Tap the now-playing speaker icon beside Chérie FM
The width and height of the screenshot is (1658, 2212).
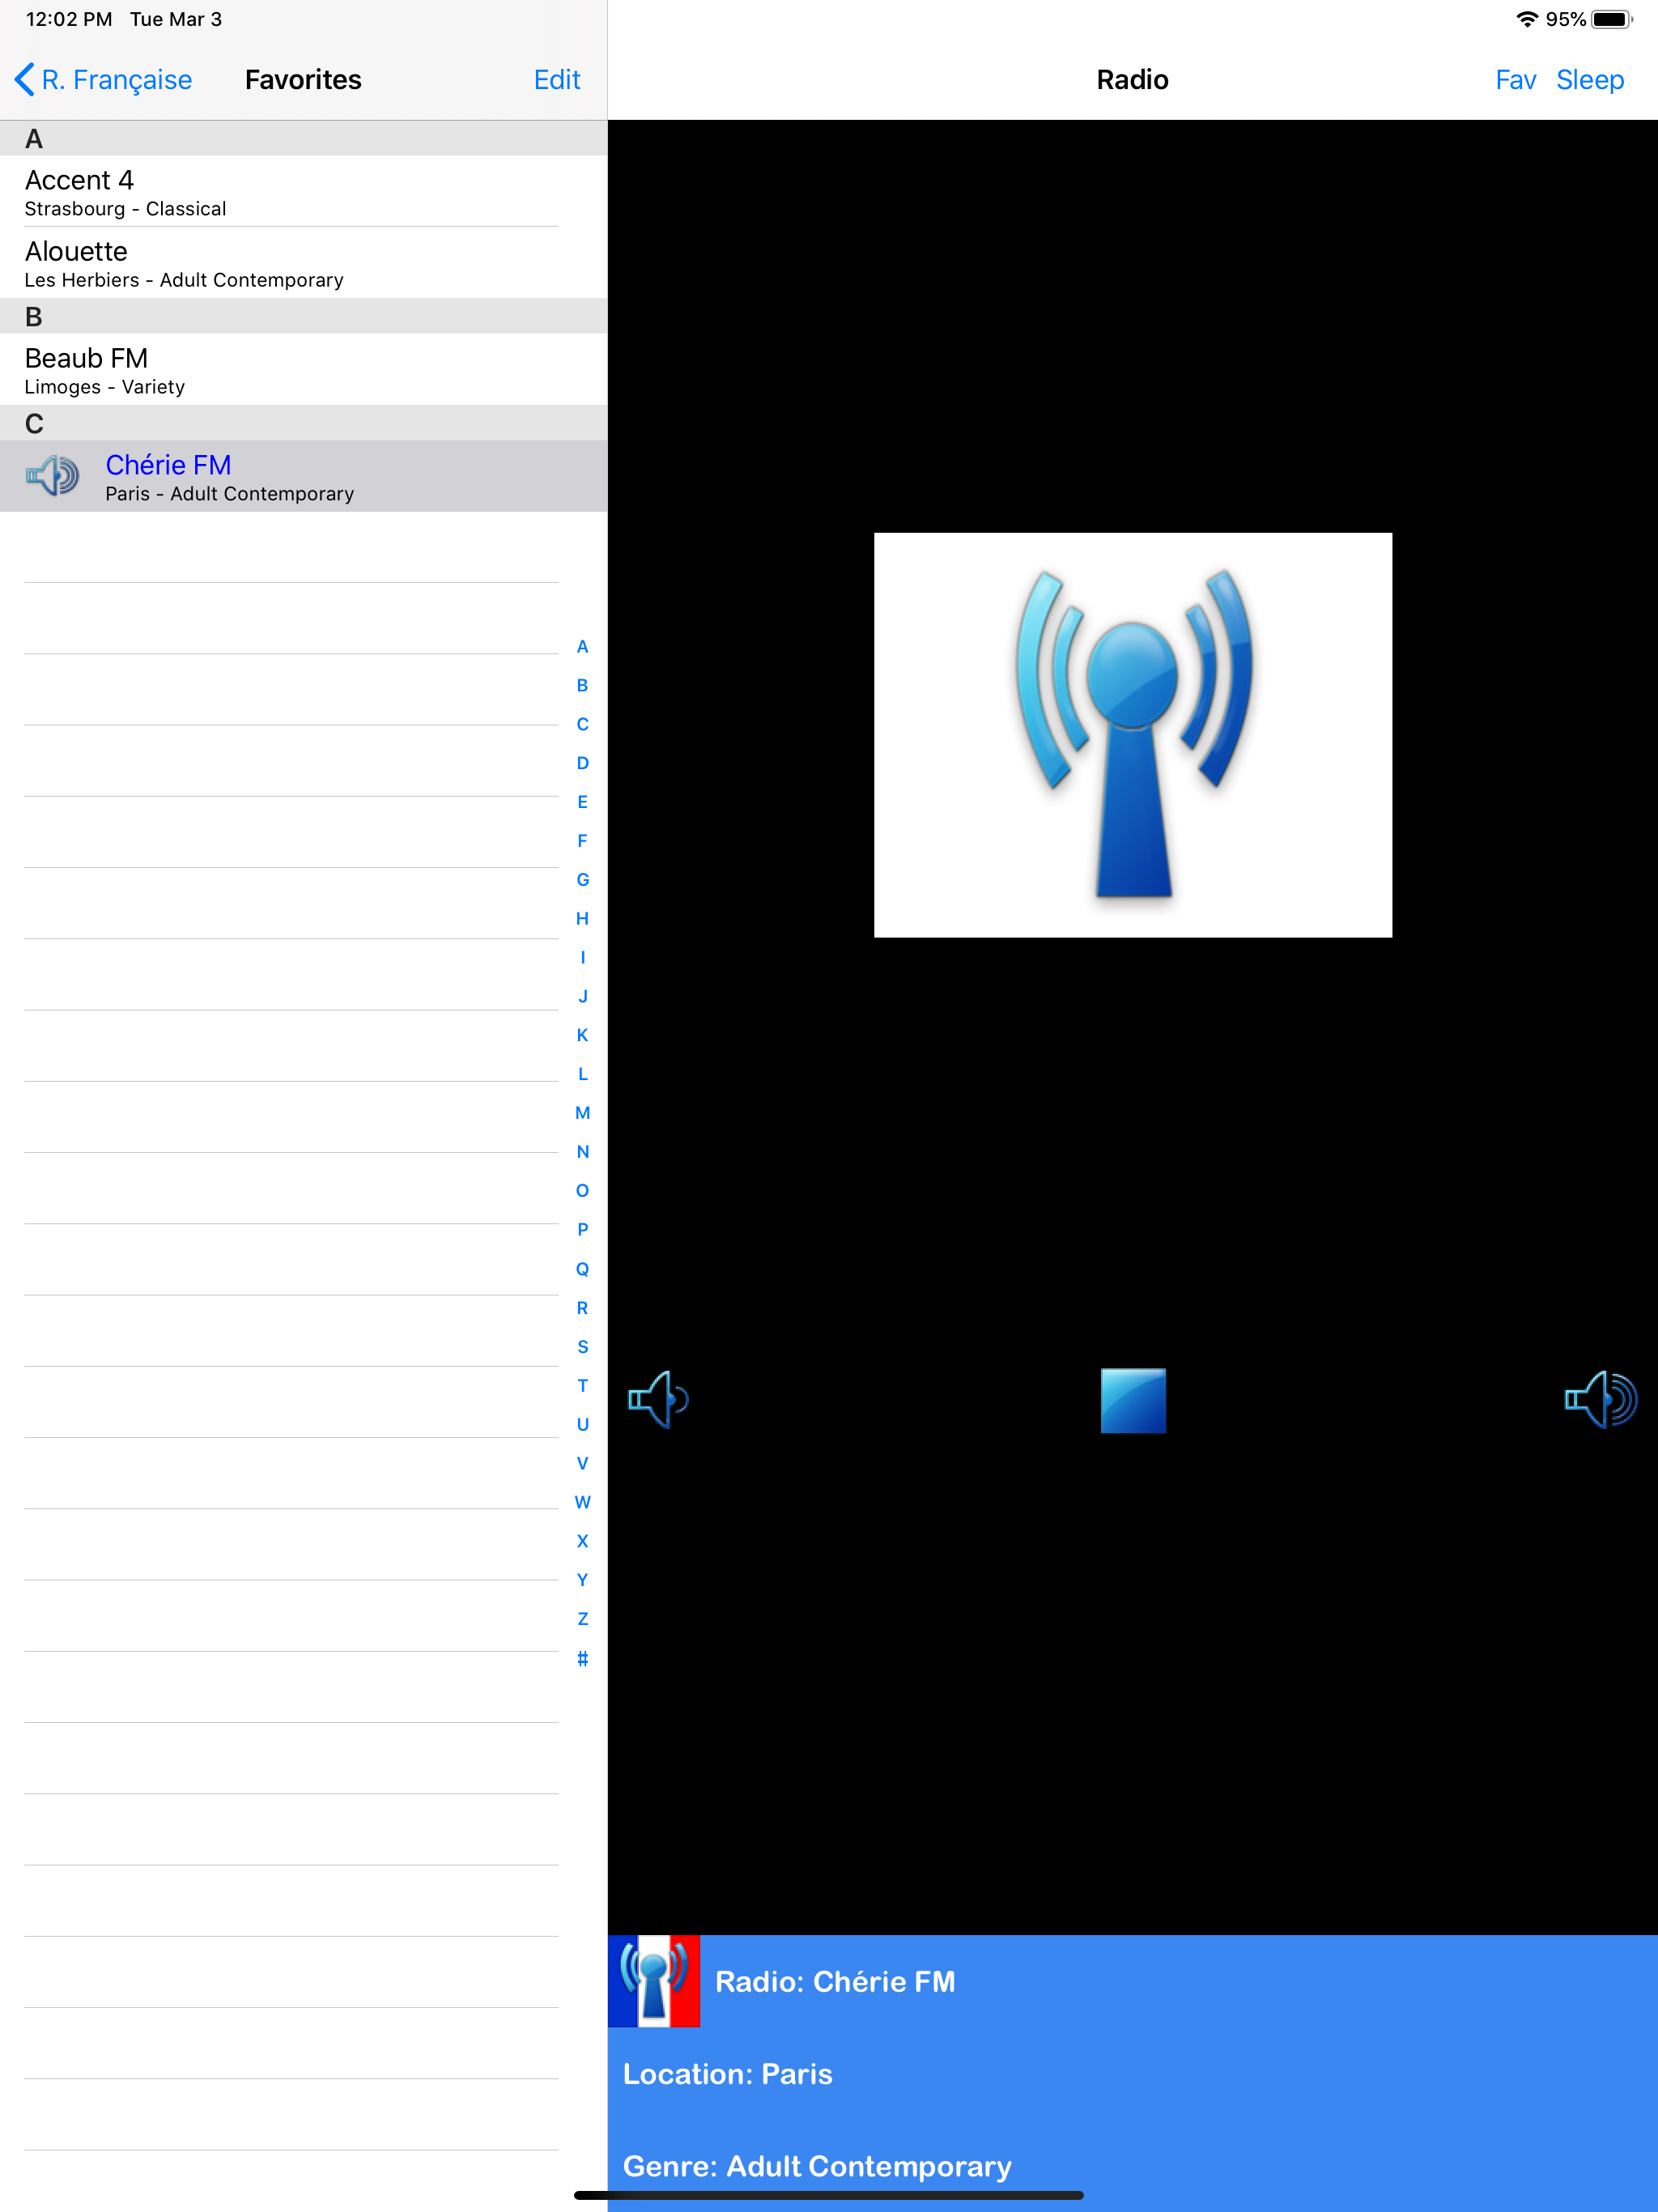click(53, 476)
